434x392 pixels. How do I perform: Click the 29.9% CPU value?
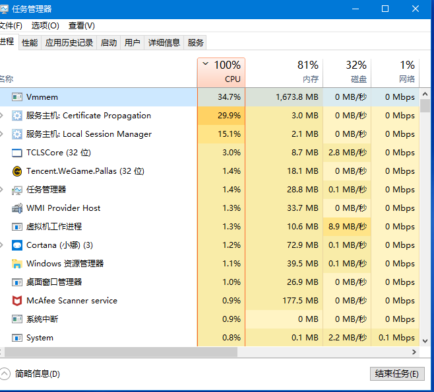click(229, 116)
